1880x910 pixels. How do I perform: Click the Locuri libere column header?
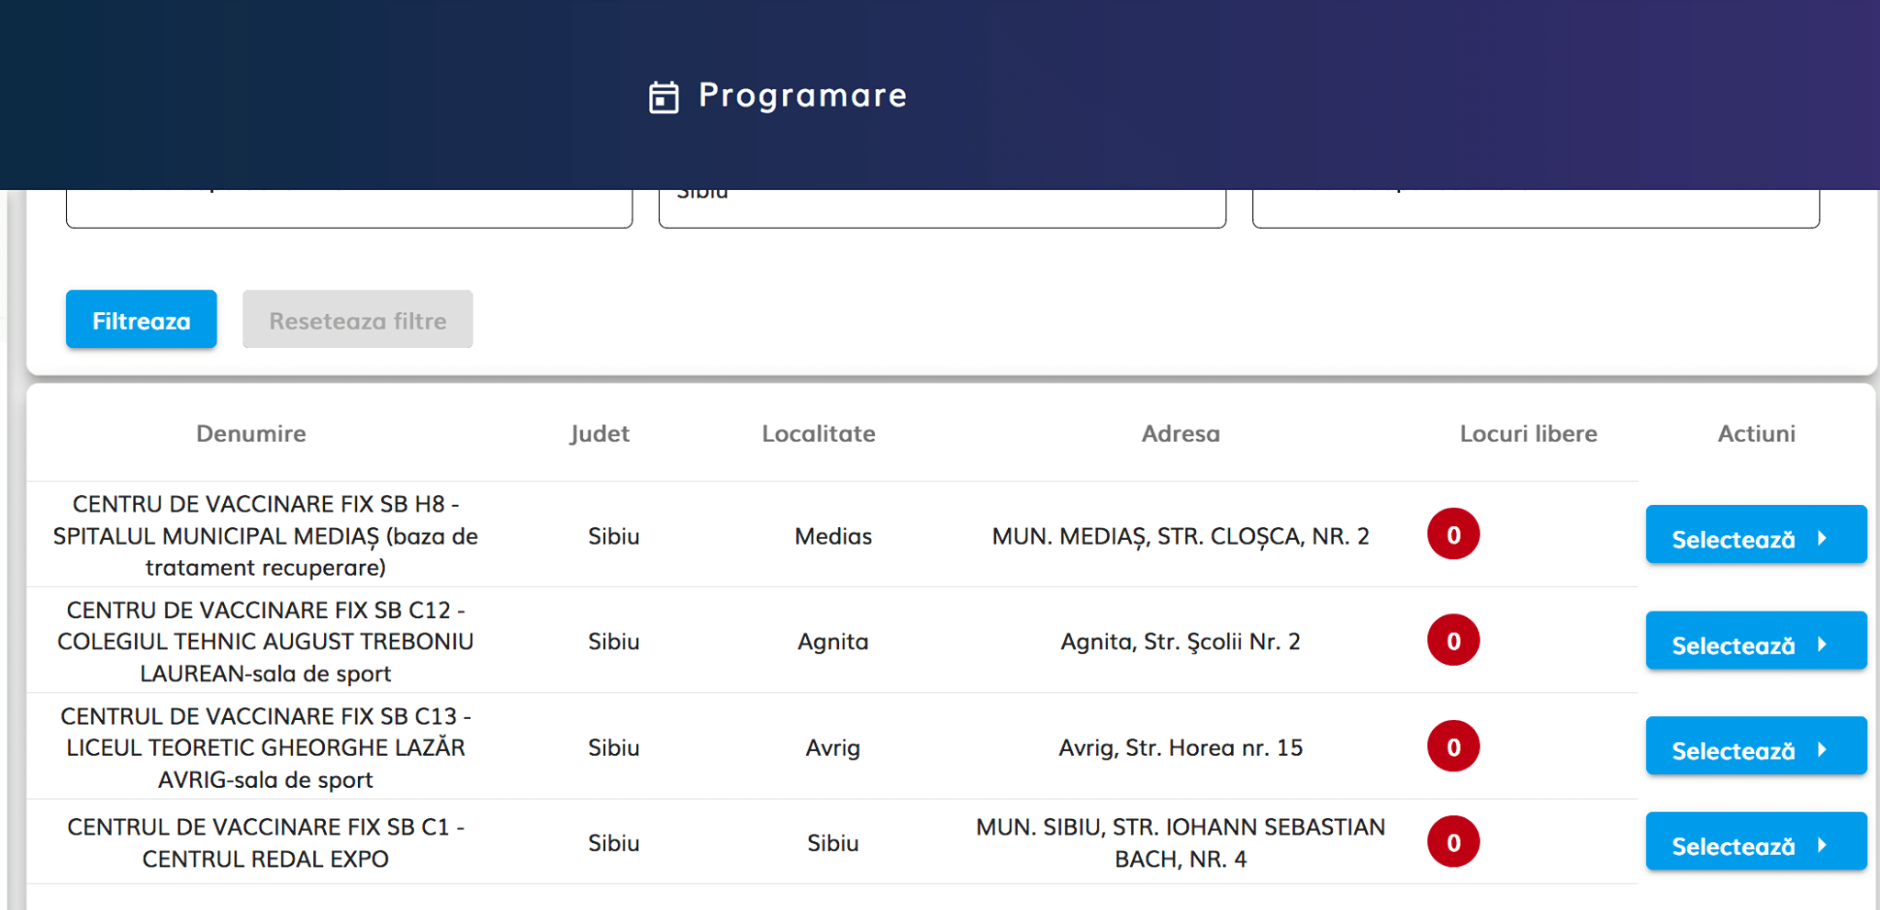point(1528,433)
